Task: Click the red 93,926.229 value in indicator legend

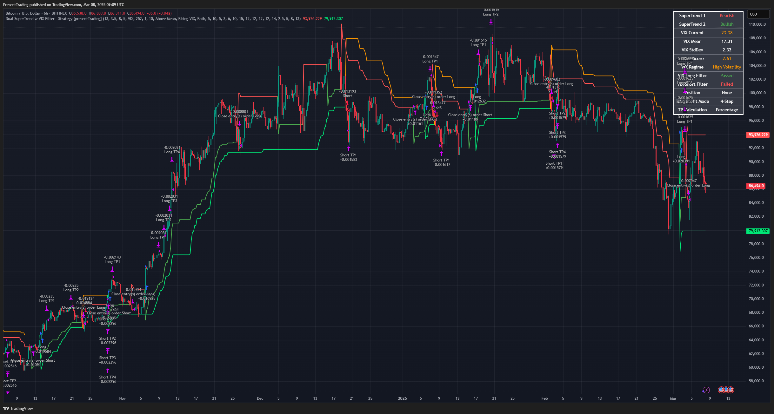Action: (x=312, y=19)
